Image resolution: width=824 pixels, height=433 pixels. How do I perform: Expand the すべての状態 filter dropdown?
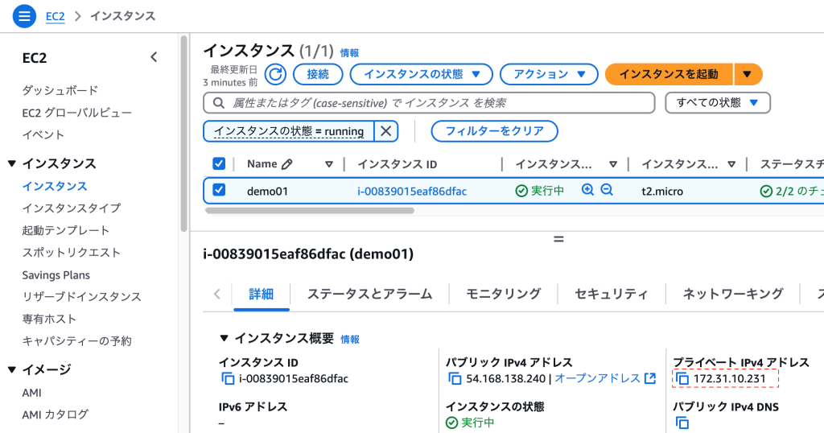click(x=717, y=103)
